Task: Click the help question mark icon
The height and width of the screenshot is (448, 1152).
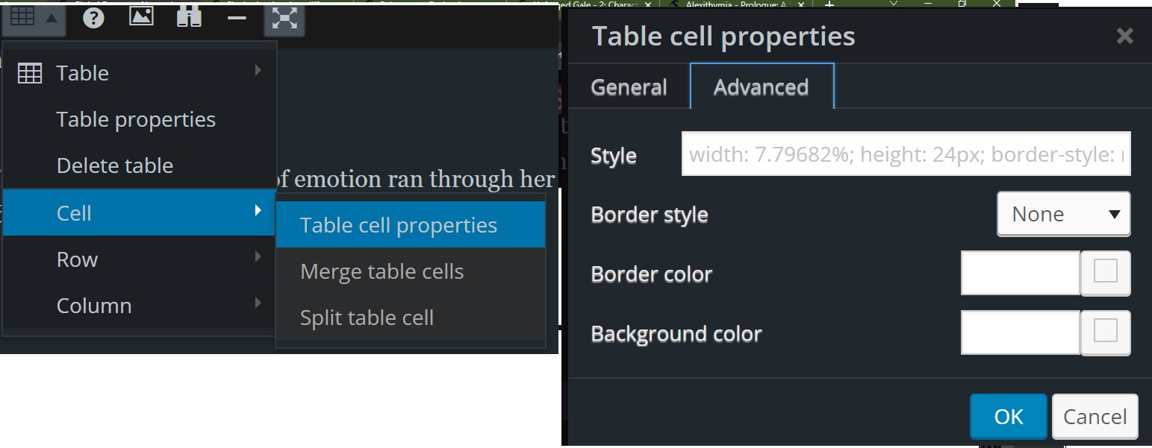Action: (93, 16)
